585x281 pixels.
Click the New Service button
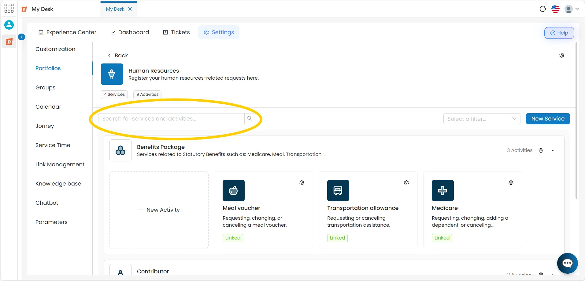point(548,119)
